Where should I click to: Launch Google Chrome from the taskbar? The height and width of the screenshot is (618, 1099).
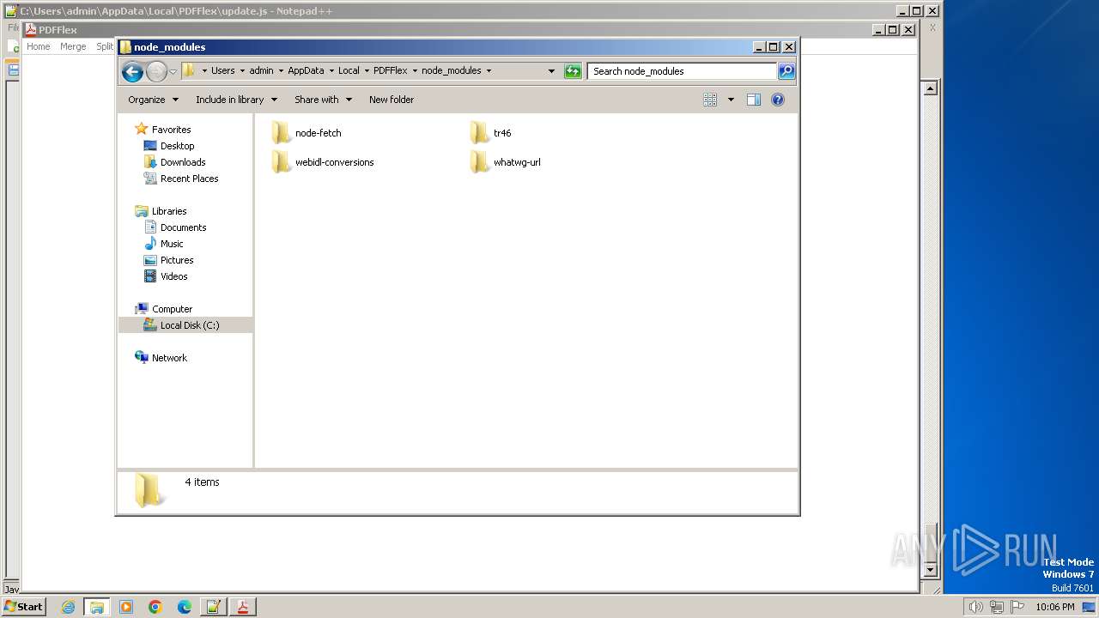[155, 607]
